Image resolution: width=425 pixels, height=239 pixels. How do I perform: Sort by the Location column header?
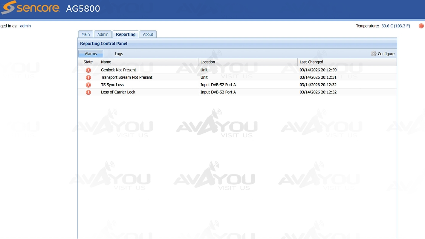208,62
